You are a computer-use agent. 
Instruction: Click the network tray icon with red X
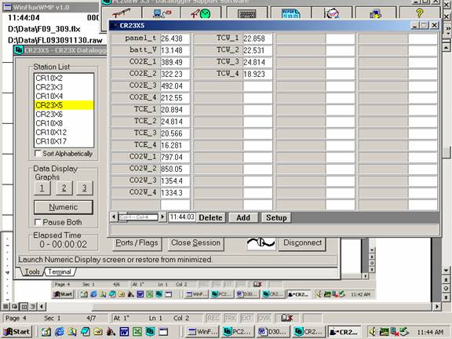394,332
